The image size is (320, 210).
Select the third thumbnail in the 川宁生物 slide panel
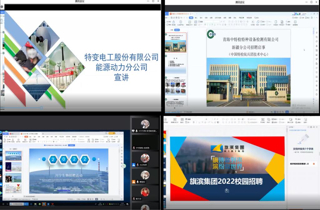(x=13, y=178)
